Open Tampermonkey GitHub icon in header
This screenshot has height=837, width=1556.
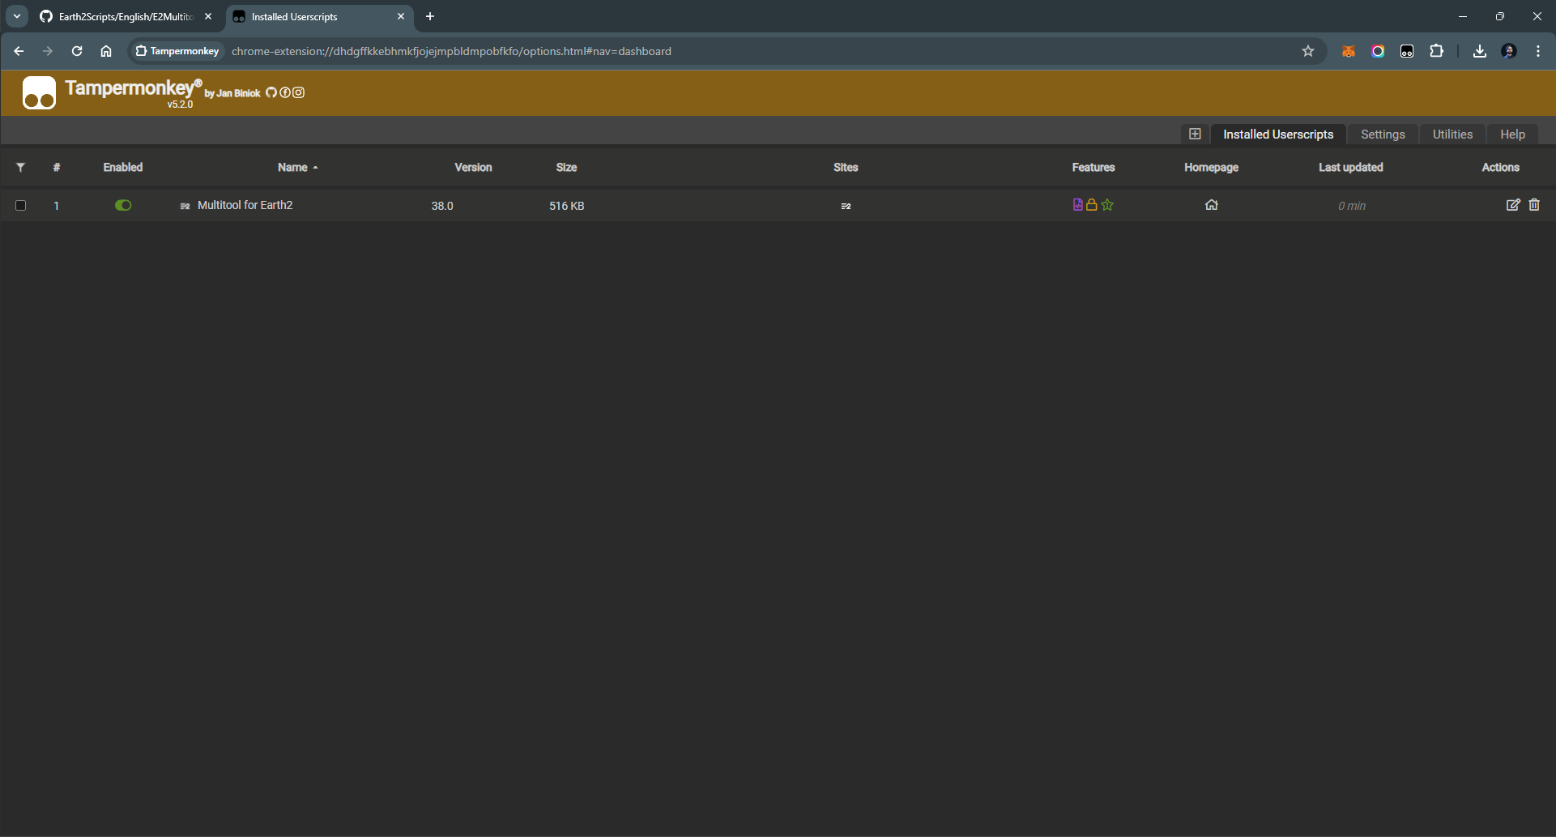tap(271, 92)
